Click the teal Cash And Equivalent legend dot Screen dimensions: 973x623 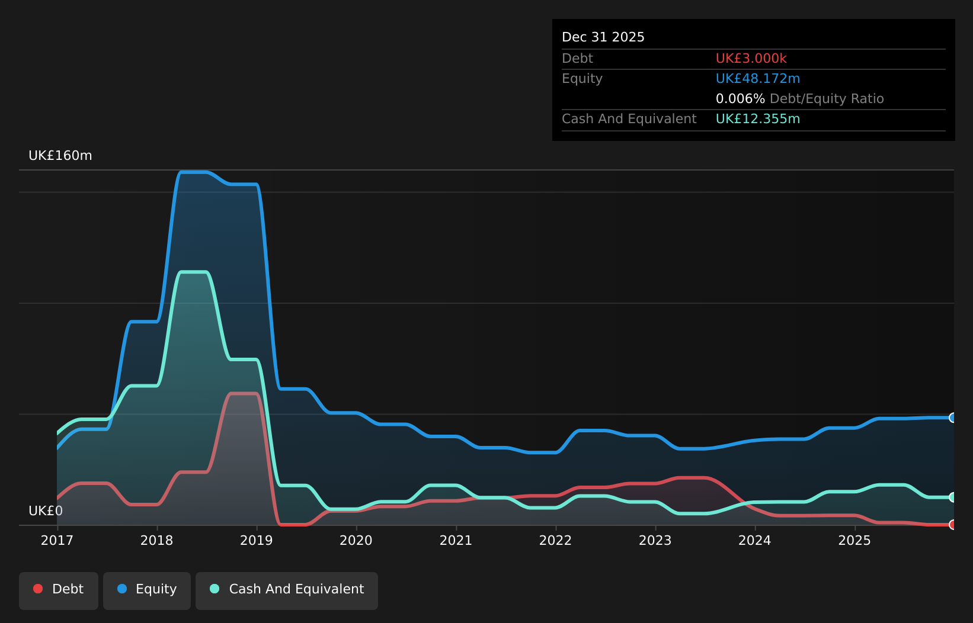215,589
